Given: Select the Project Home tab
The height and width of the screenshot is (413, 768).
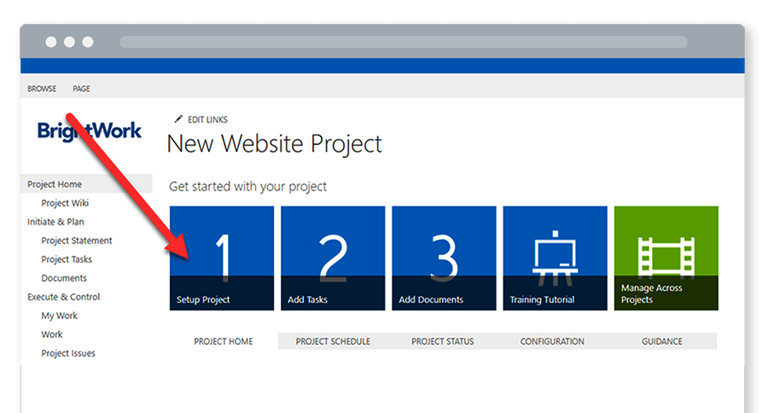Looking at the screenshot, I should [x=224, y=341].
